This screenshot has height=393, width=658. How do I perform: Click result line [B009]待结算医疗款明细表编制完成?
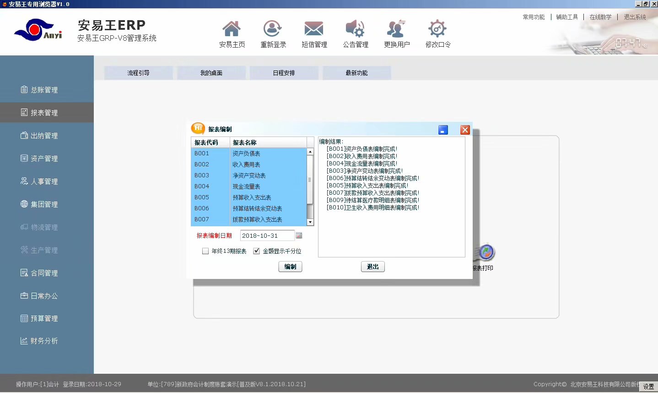click(372, 200)
